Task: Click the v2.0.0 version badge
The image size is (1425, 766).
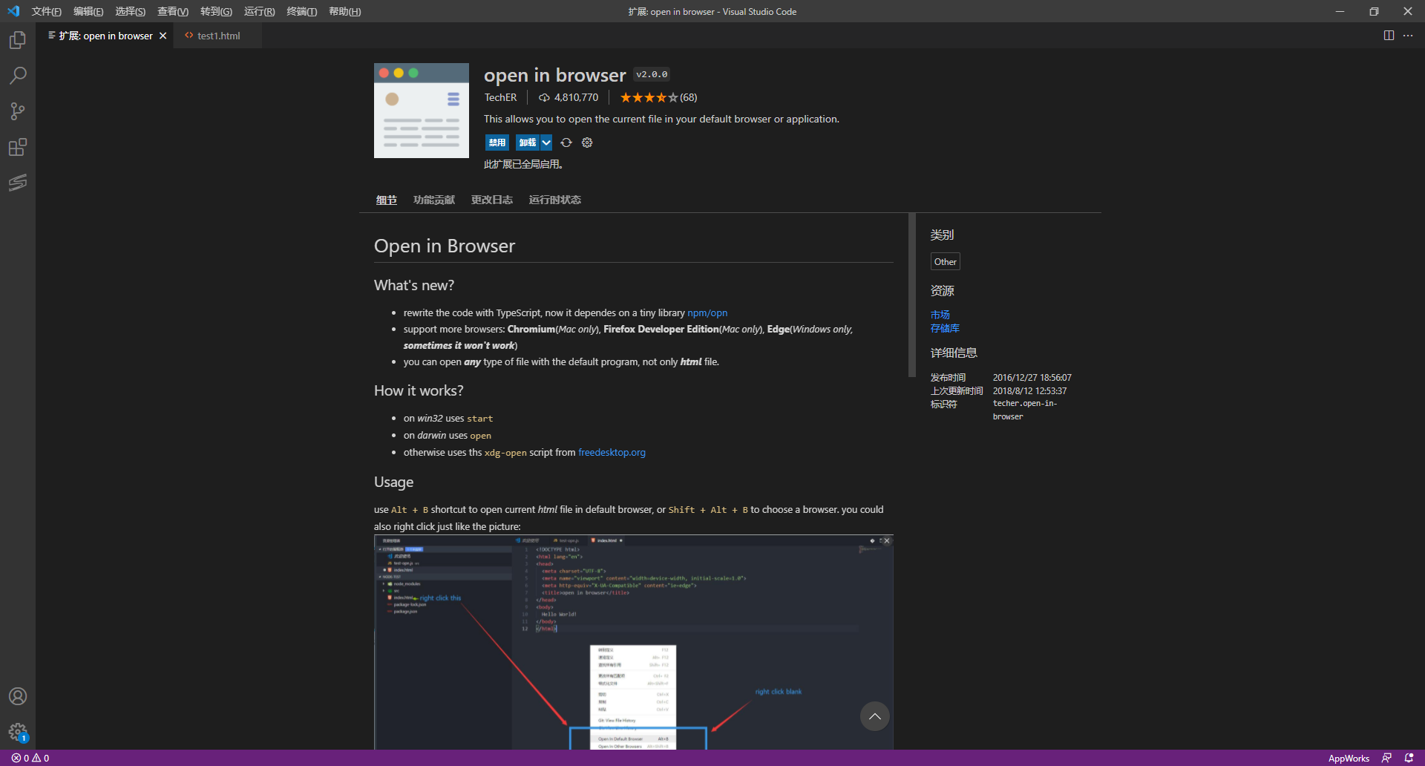Action: tap(652, 74)
